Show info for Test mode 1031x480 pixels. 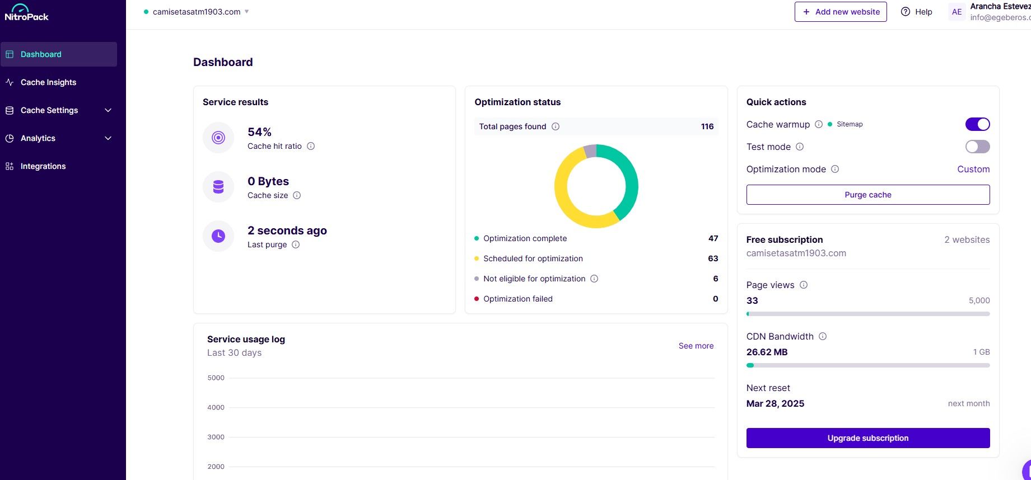800,147
